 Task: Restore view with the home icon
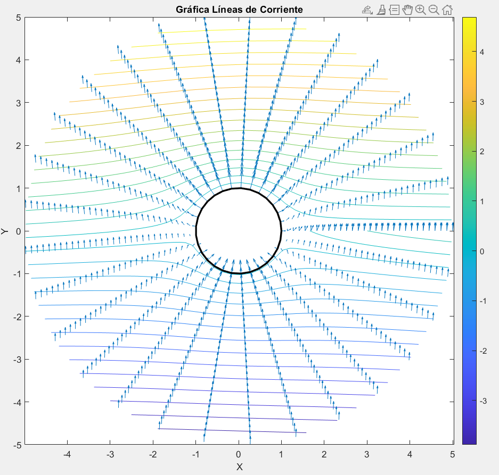click(447, 10)
